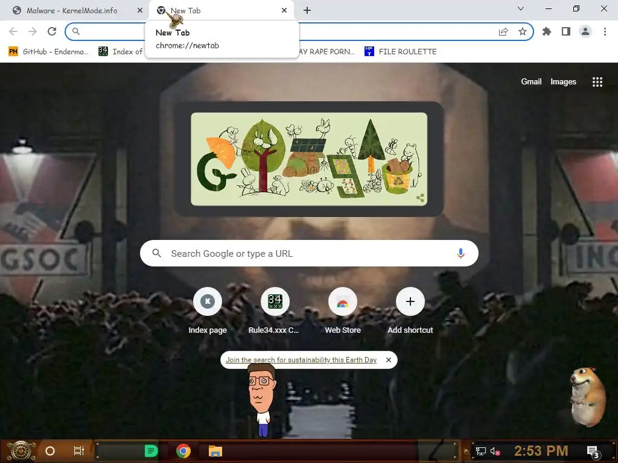618x463 pixels.
Task: Open the steampunk Start button
Action: [22, 451]
